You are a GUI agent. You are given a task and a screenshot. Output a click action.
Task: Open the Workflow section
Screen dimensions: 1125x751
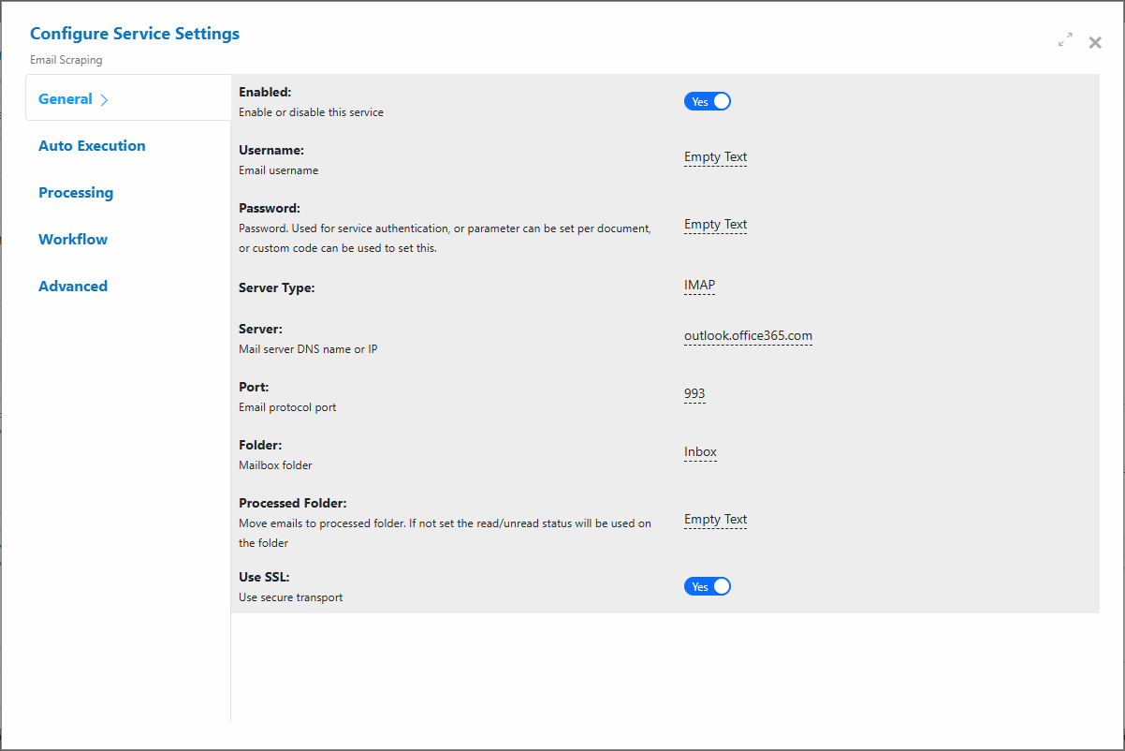pos(73,240)
